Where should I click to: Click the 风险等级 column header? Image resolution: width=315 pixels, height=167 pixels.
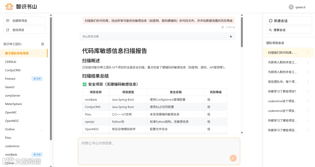(216, 92)
